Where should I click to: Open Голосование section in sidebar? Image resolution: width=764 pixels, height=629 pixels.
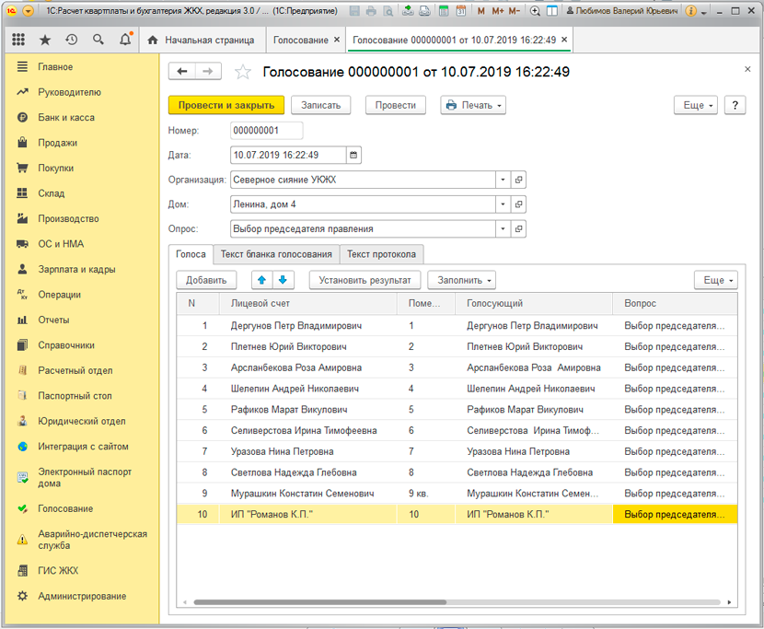tap(64, 508)
